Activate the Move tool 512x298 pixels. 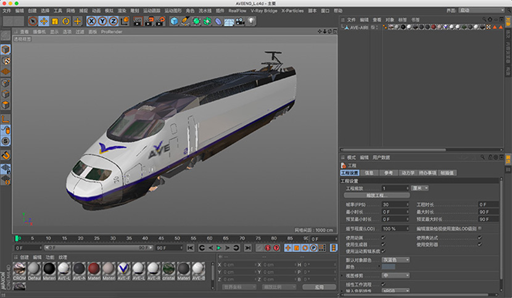click(44, 21)
